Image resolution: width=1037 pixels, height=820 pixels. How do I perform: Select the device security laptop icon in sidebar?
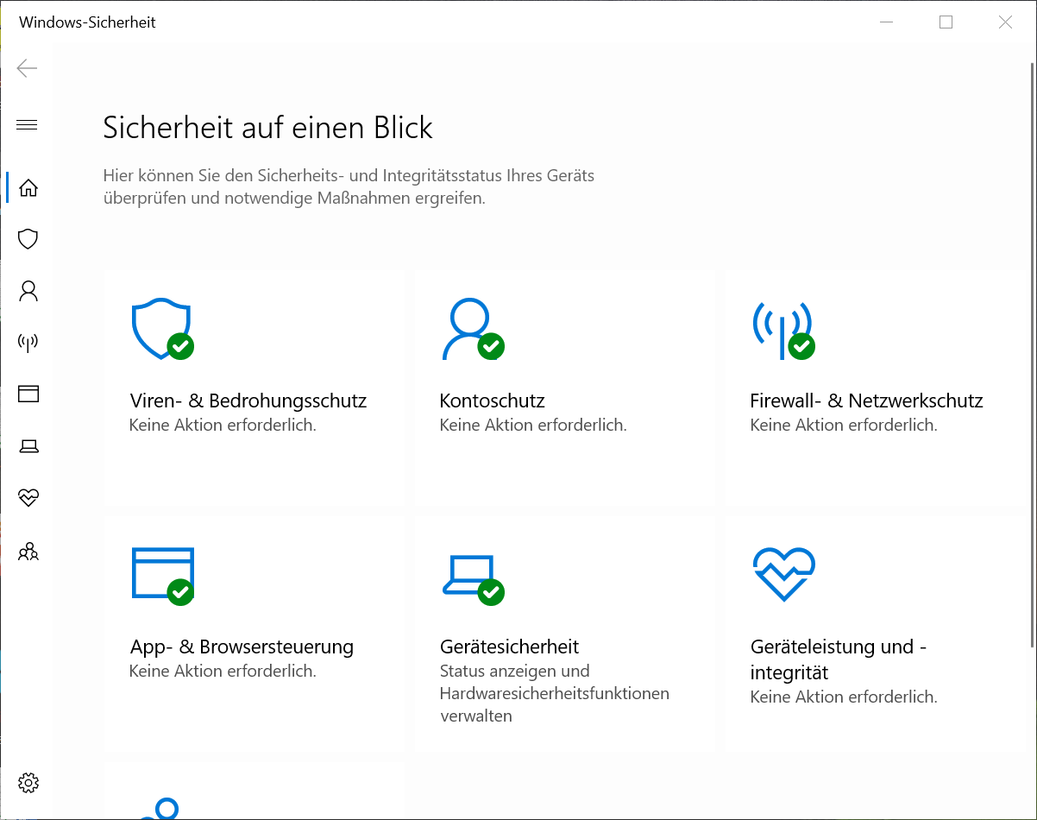click(28, 446)
